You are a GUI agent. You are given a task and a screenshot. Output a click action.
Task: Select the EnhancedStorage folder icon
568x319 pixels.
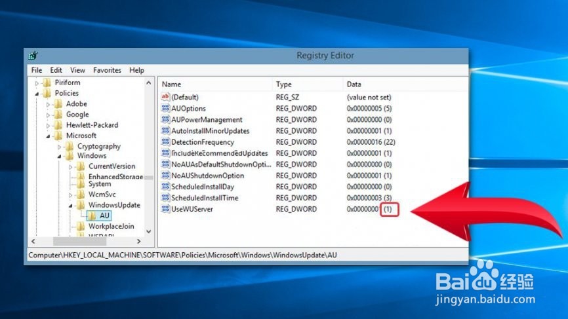pos(81,176)
